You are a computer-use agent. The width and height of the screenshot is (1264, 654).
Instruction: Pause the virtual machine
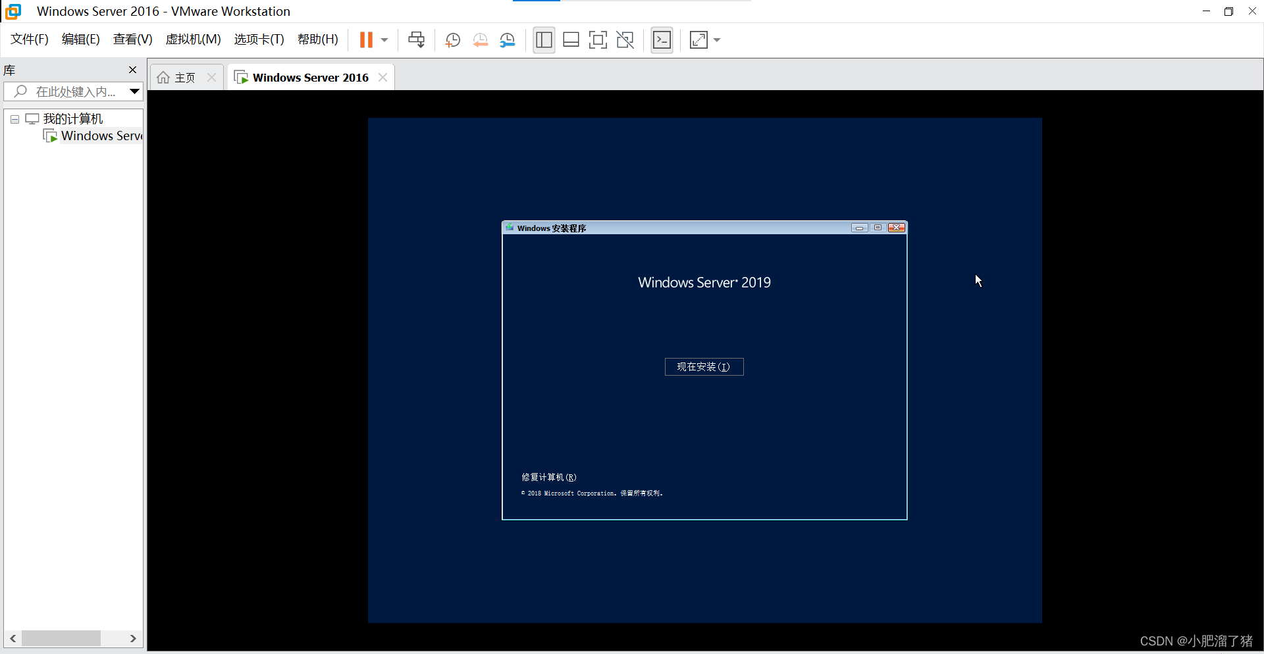(x=366, y=40)
